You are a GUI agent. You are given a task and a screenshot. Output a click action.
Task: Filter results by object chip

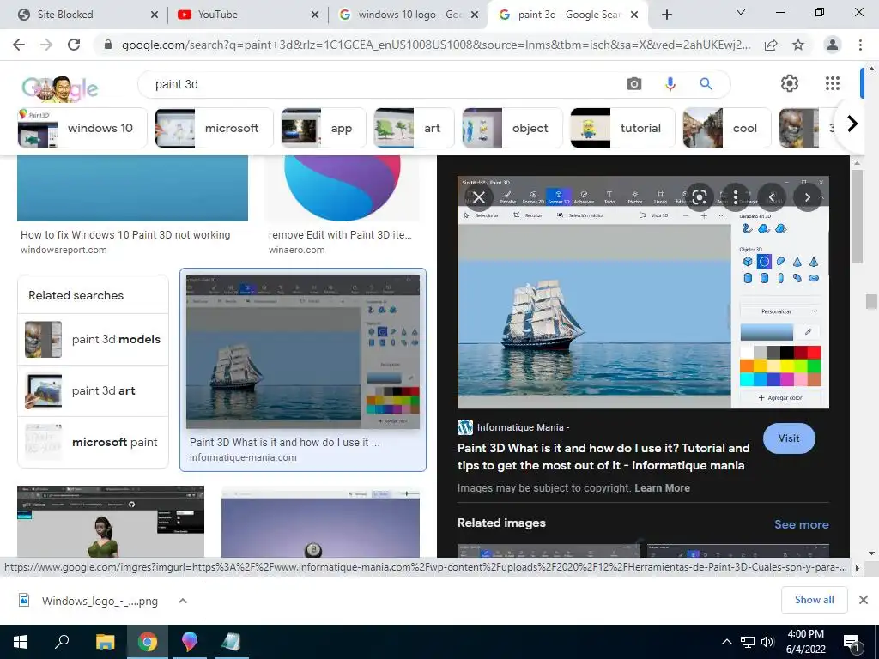coord(512,128)
